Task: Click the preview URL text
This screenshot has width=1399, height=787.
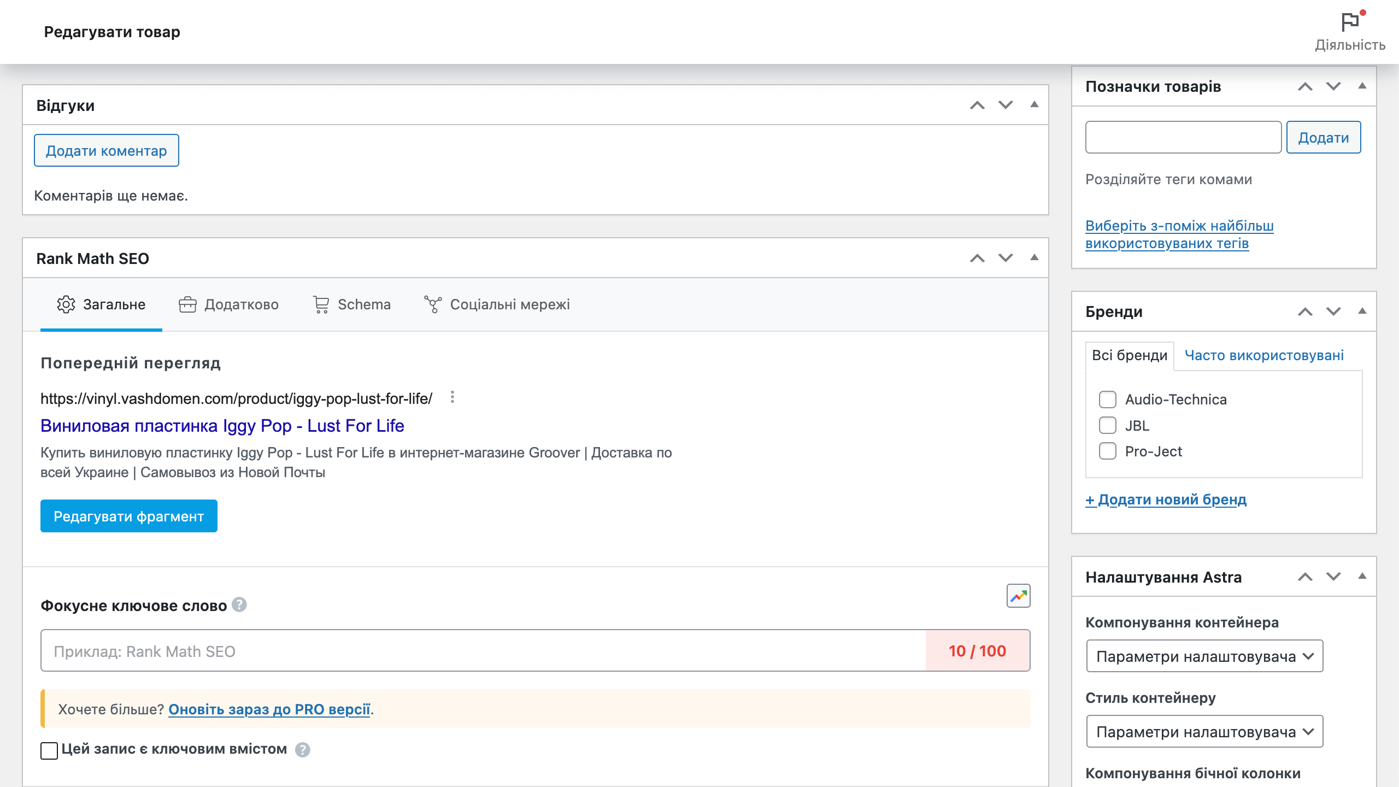Action: [236, 398]
